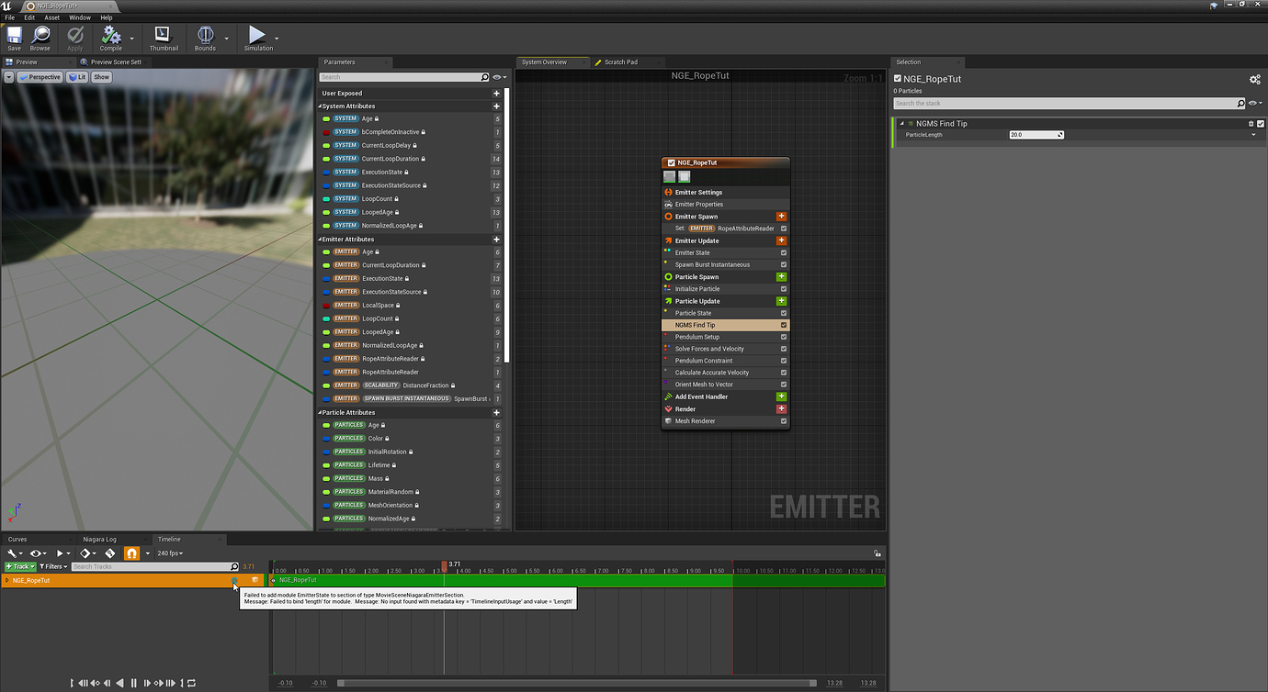Click the Lit view mode button
The width and height of the screenshot is (1268, 692).
point(77,77)
